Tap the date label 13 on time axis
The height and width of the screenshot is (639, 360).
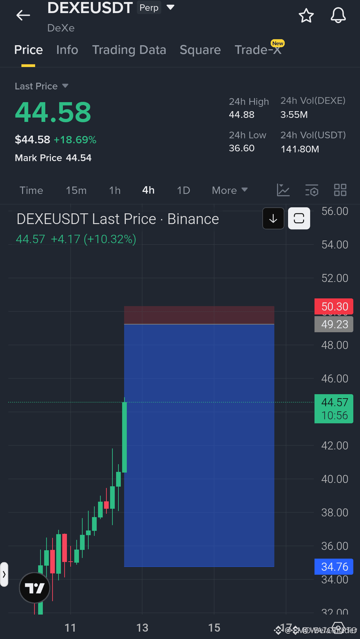142,628
